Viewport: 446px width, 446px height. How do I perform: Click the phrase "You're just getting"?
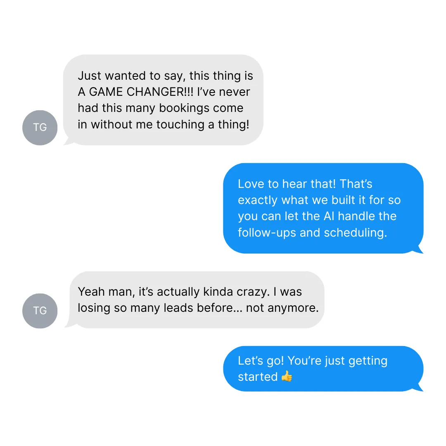click(337, 361)
